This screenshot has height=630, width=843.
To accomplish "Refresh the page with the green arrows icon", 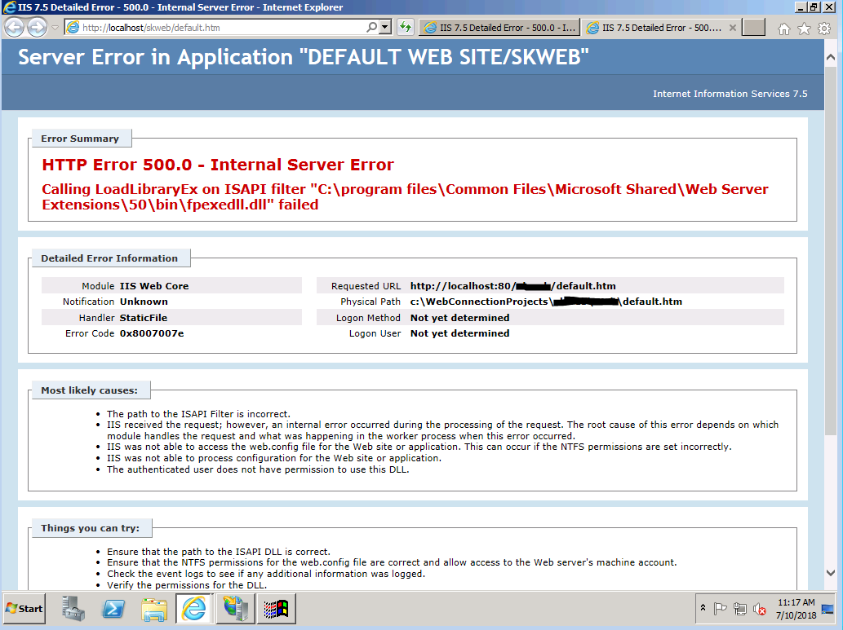I will point(405,27).
